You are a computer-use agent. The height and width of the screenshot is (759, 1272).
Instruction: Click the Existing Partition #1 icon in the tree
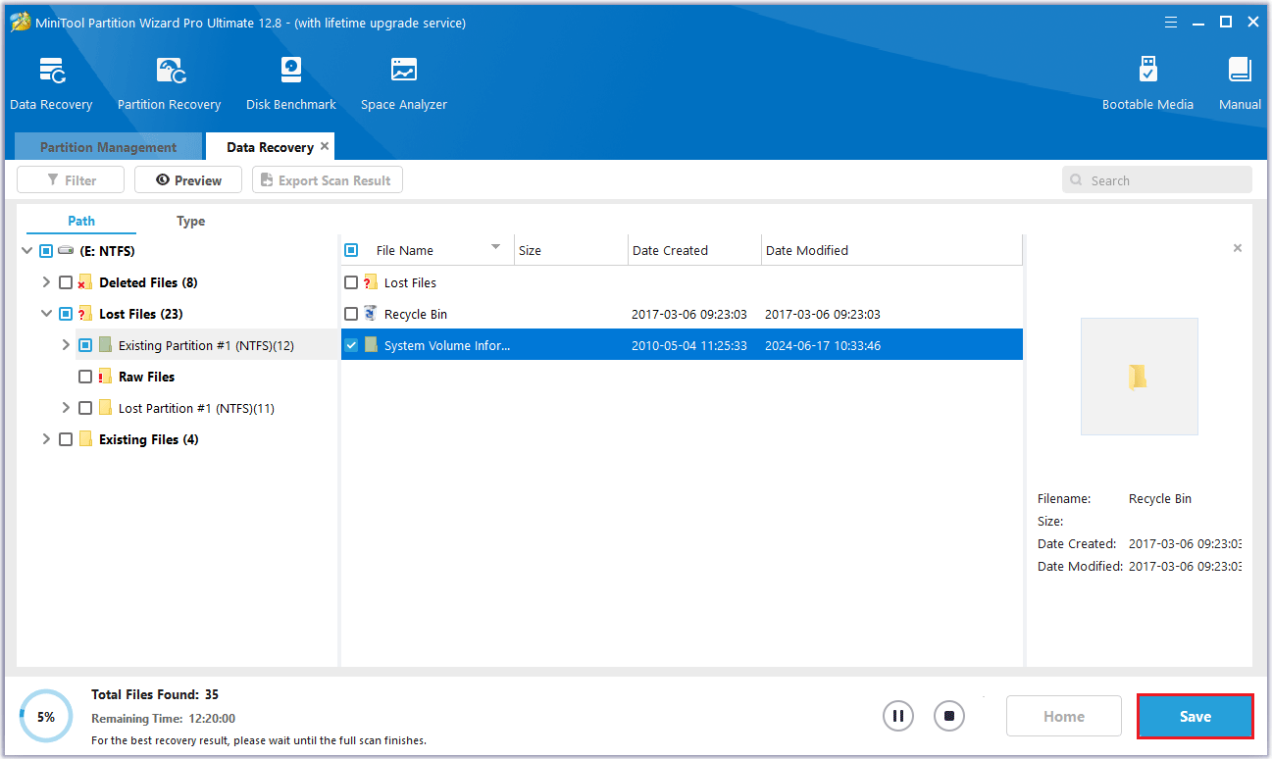[105, 345]
